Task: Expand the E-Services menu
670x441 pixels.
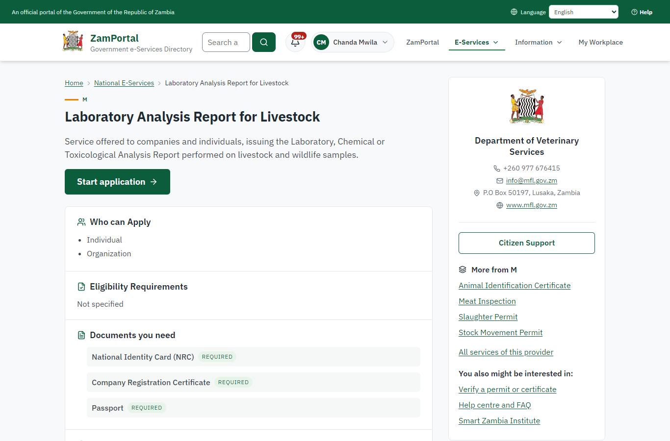Action: [x=477, y=42]
